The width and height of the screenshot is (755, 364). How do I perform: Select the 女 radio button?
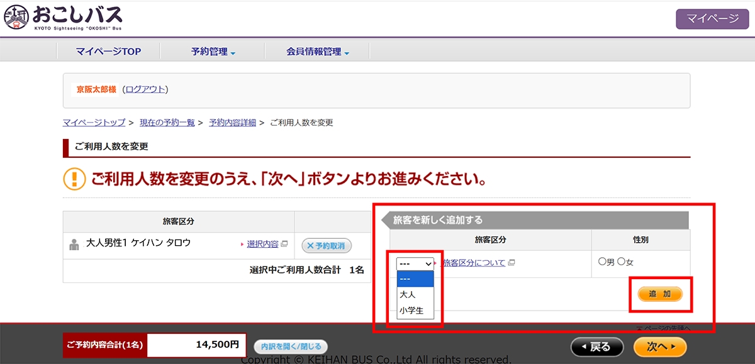tap(621, 262)
